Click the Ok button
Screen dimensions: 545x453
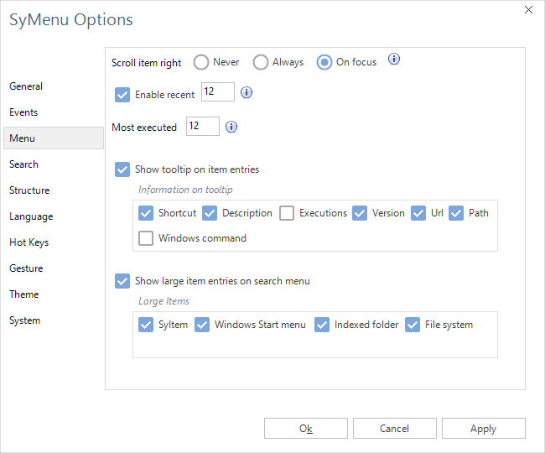306,429
